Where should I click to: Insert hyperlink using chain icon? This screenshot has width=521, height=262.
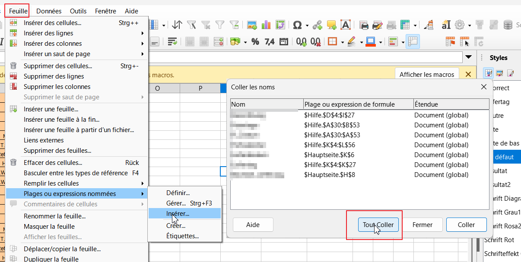click(318, 25)
